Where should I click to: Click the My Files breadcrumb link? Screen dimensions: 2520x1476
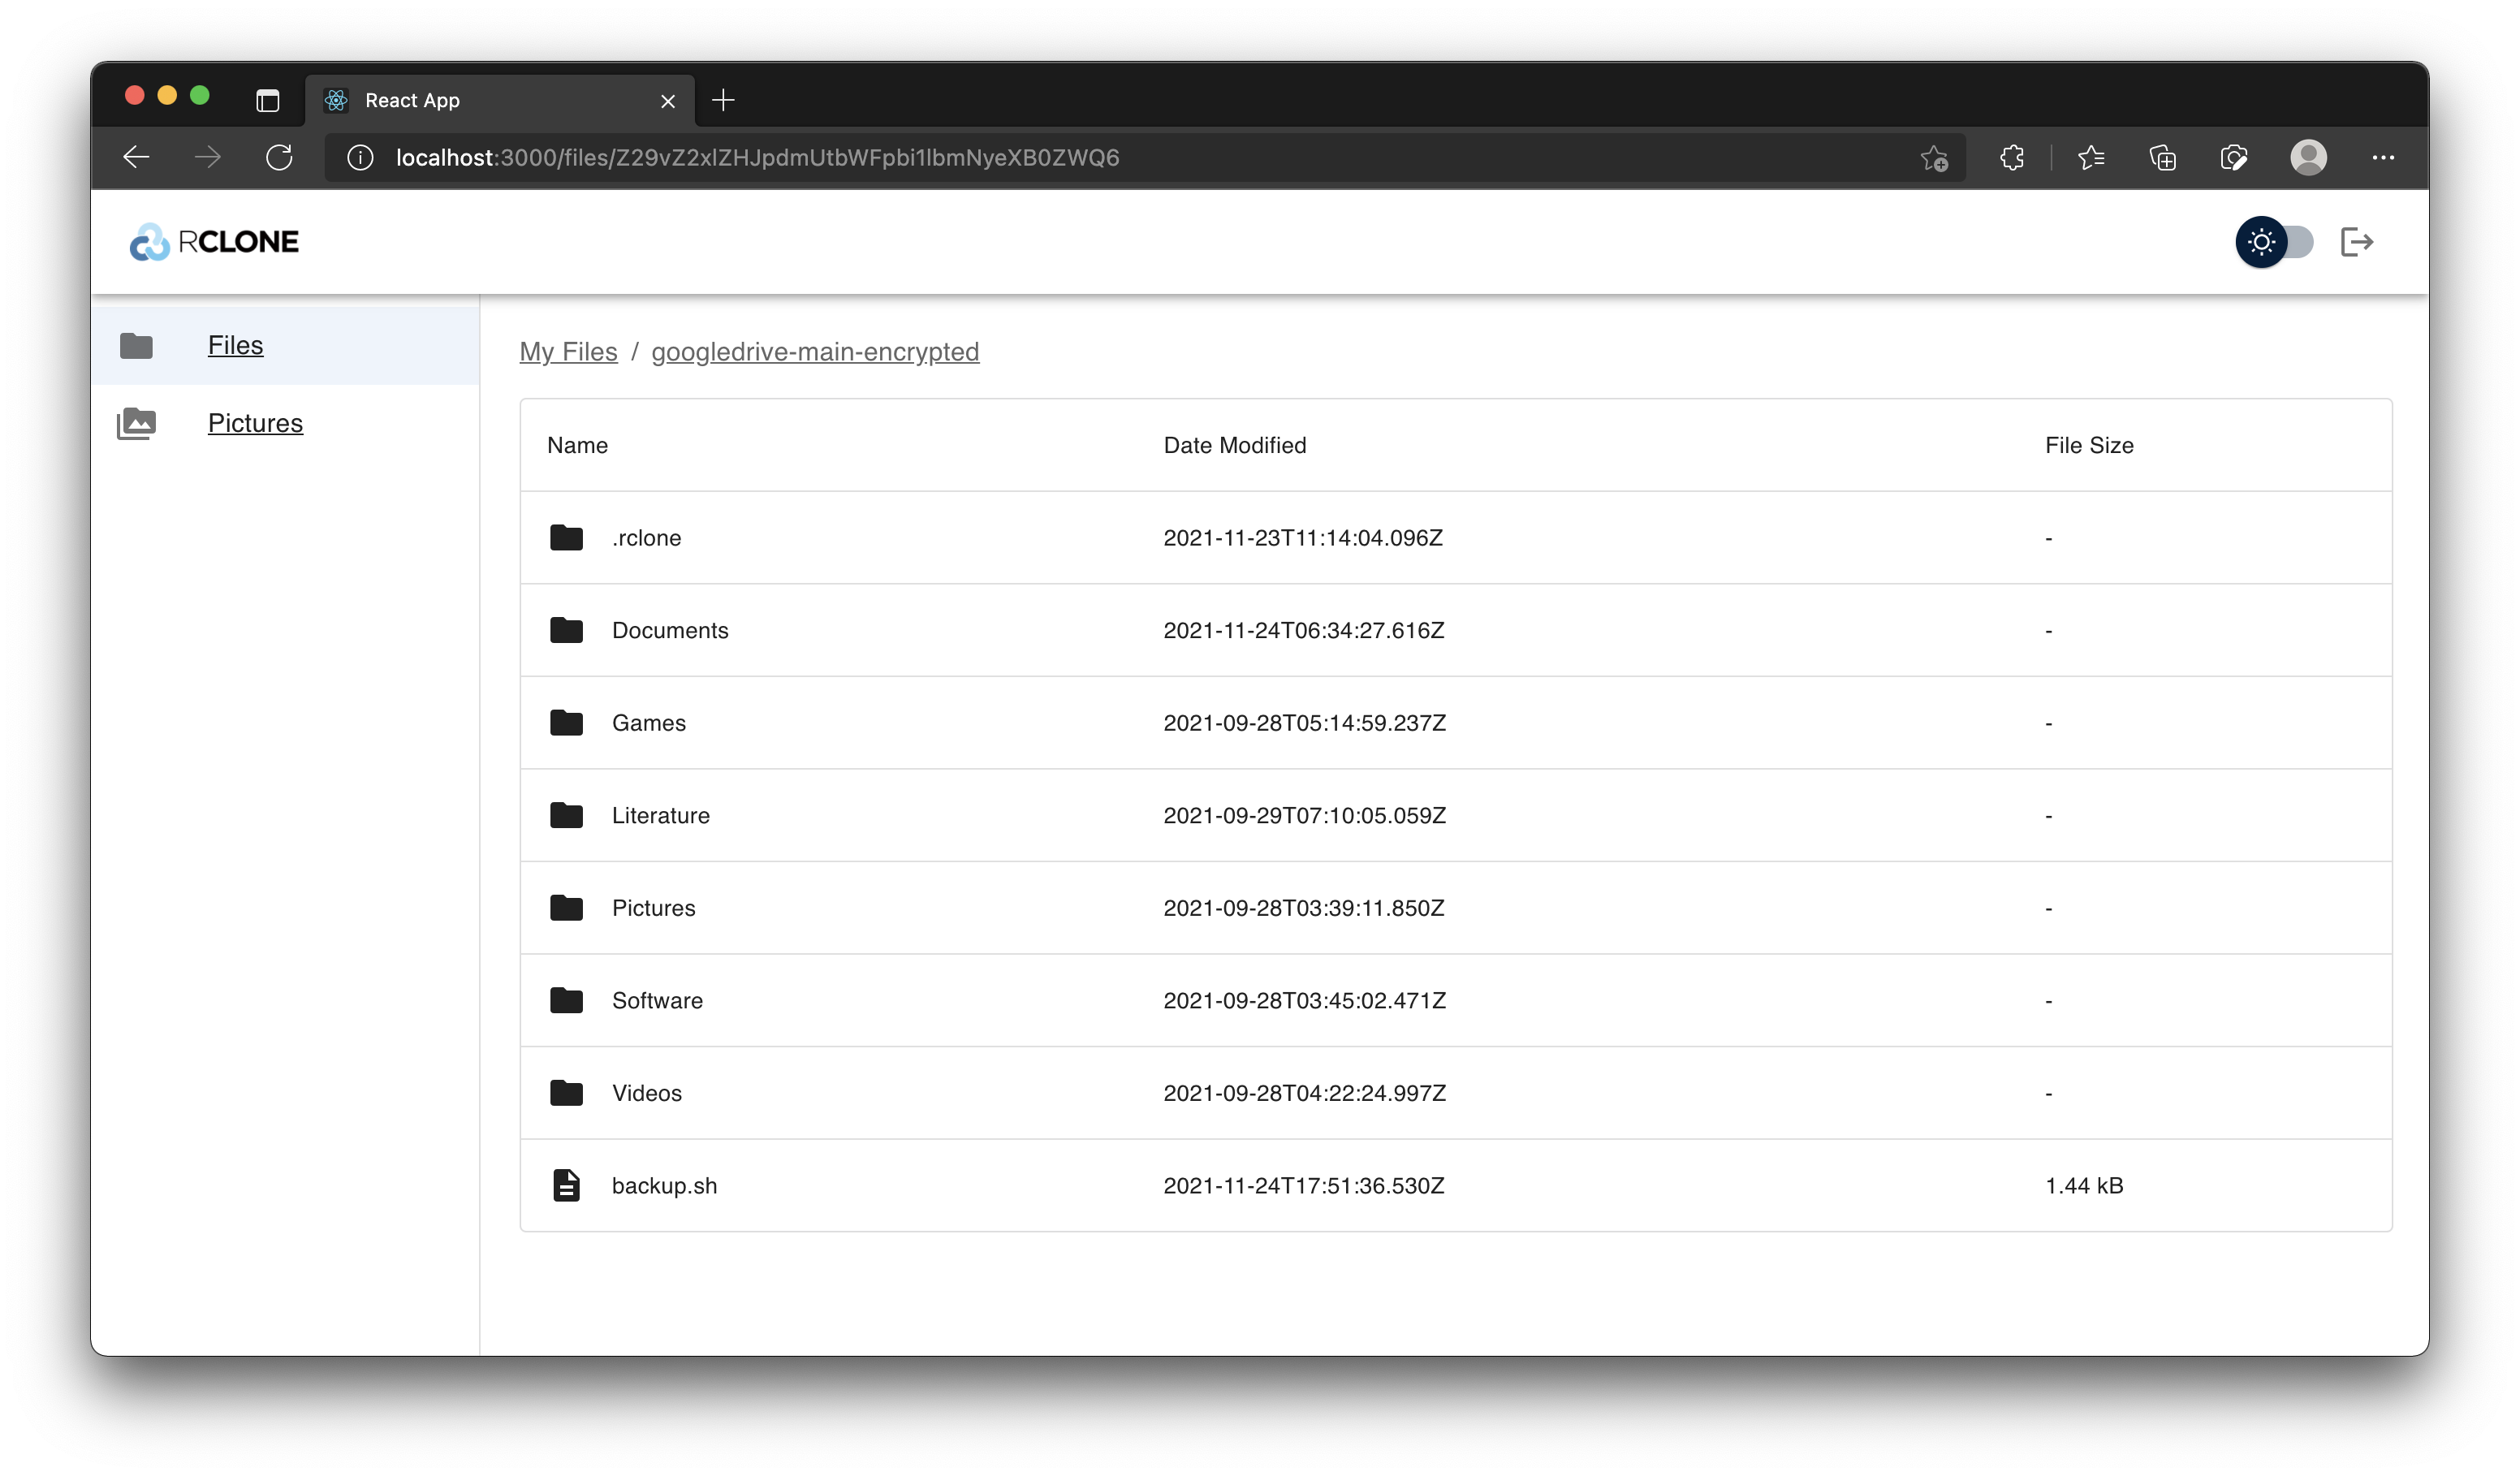click(567, 352)
